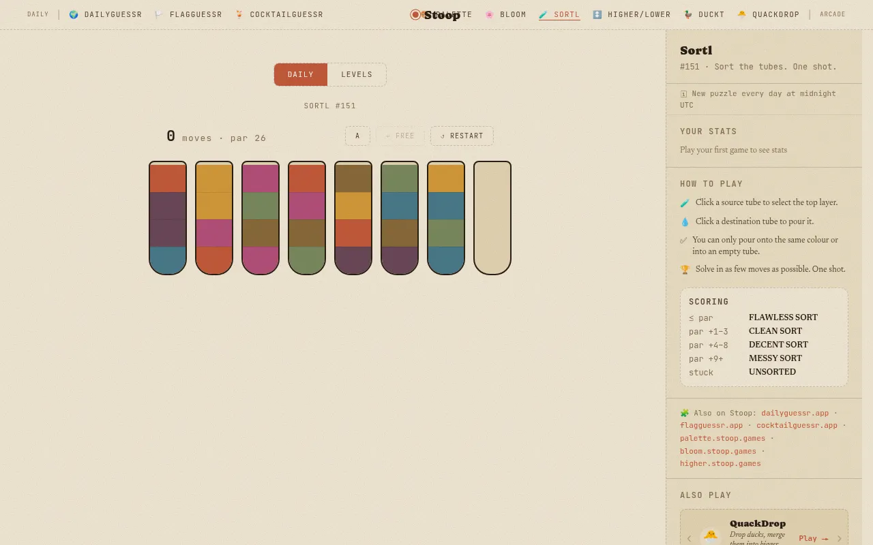Show previous game in Also Play carousel
Screen dimensions: 873x545
tap(689, 538)
